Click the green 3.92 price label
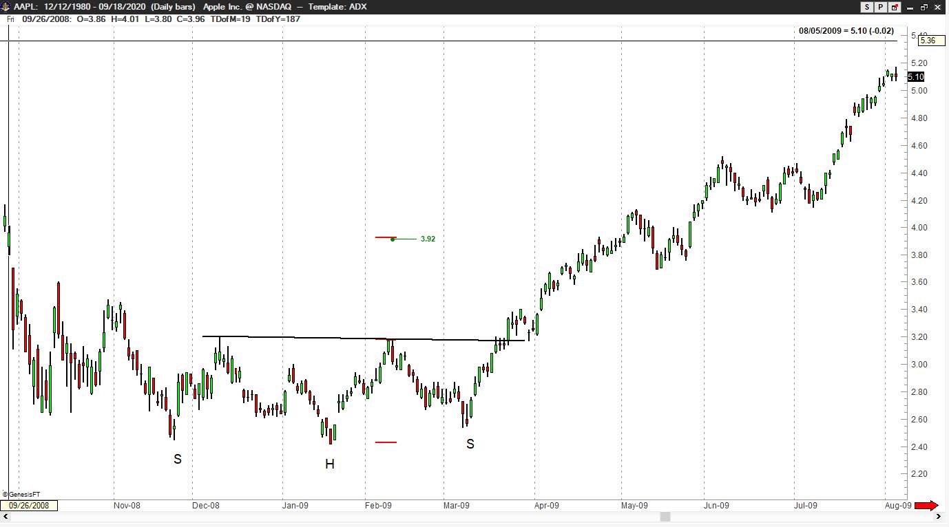 (428, 239)
